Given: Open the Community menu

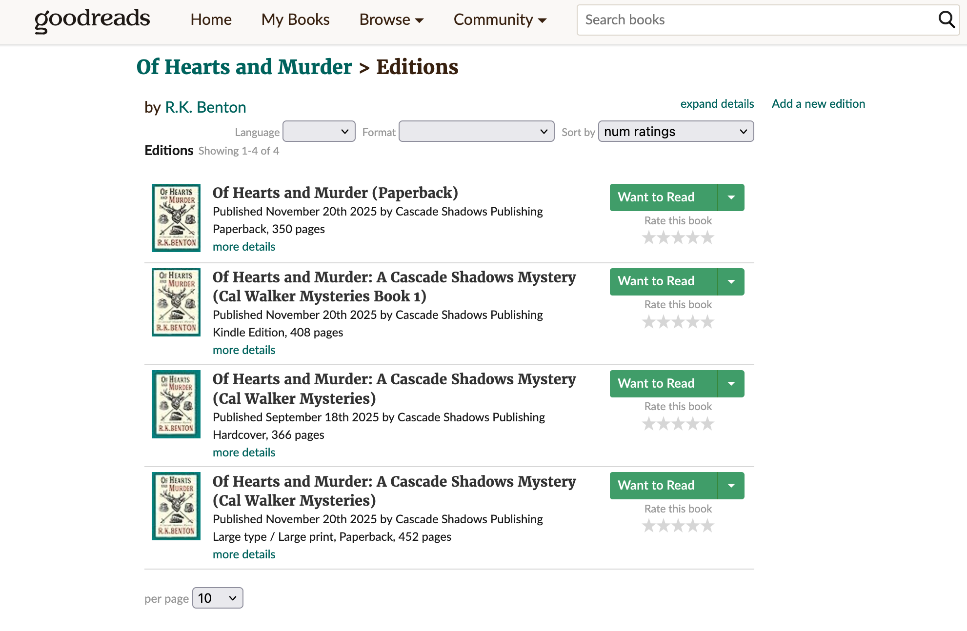Looking at the screenshot, I should tap(500, 20).
